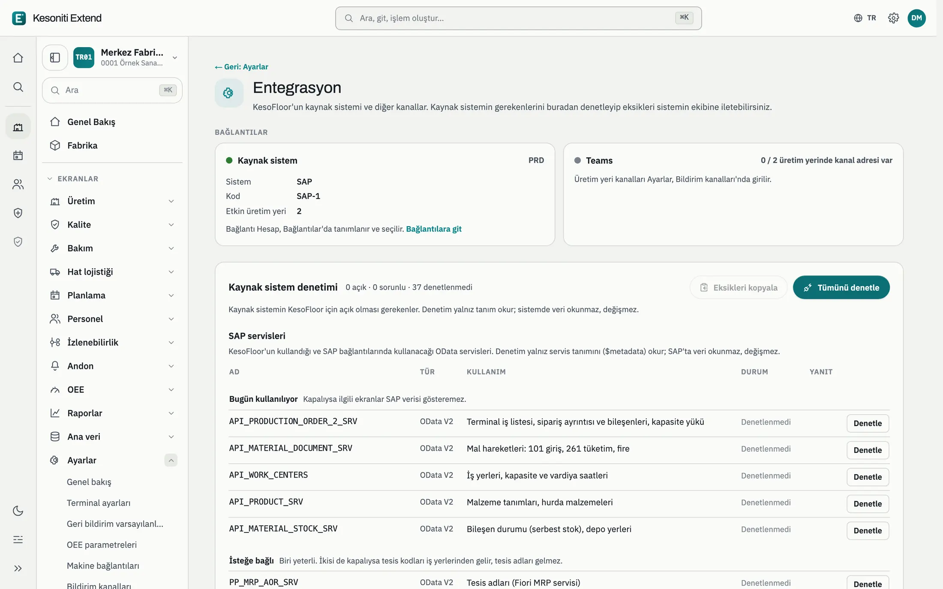The height and width of the screenshot is (589, 943).
Task: Denetle the API_PRODUCTION_ORDER_2_SRV row
Action: click(868, 423)
